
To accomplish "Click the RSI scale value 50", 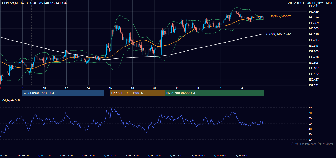I will click(x=310, y=124).
